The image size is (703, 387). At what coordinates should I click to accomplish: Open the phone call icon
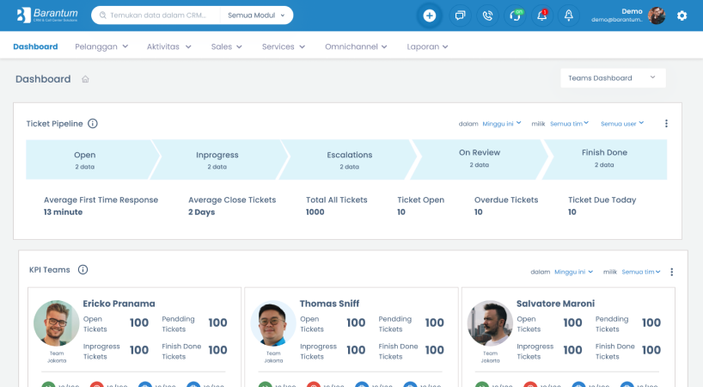click(x=487, y=15)
